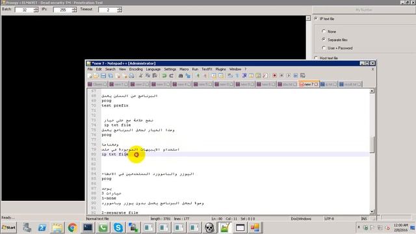
Task: Toggle Show All Characters icon
Action: (x=237, y=76)
